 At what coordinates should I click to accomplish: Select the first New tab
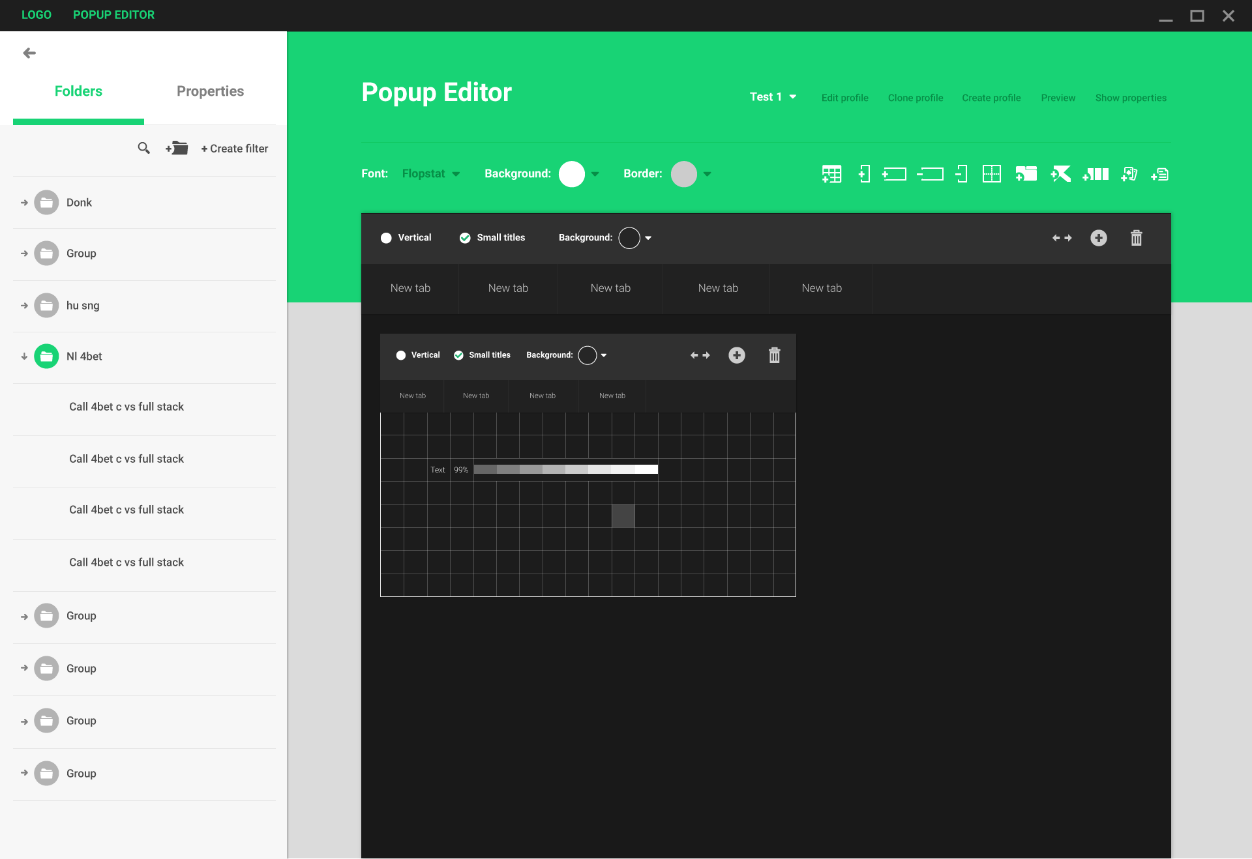click(410, 288)
